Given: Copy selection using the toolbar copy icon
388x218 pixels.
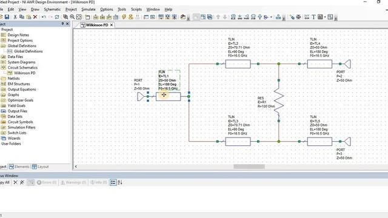Looking at the screenshot, I should 22,17.
